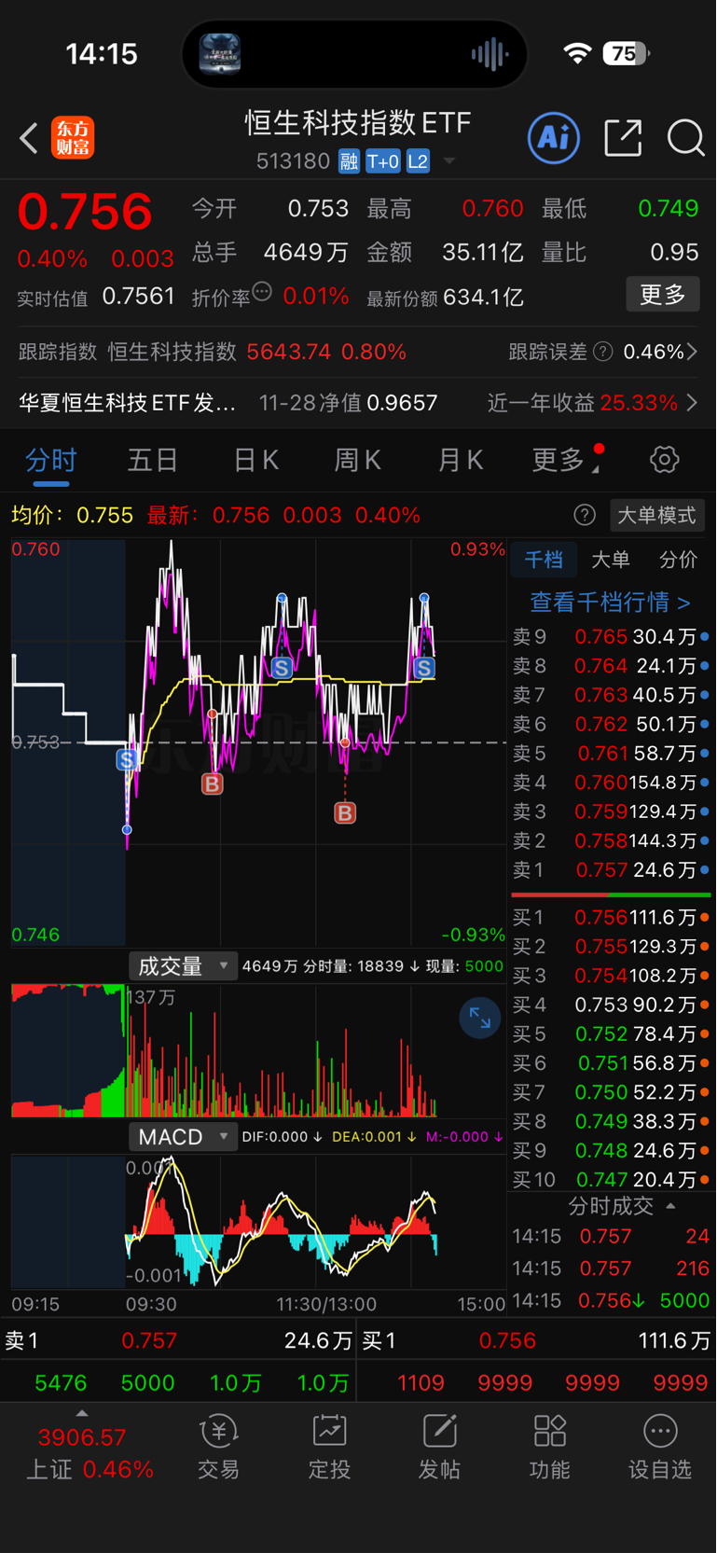Viewport: 717px width, 1553px height.
Task: Tap the 实时估值 0.7561 value
Action: coord(139,297)
